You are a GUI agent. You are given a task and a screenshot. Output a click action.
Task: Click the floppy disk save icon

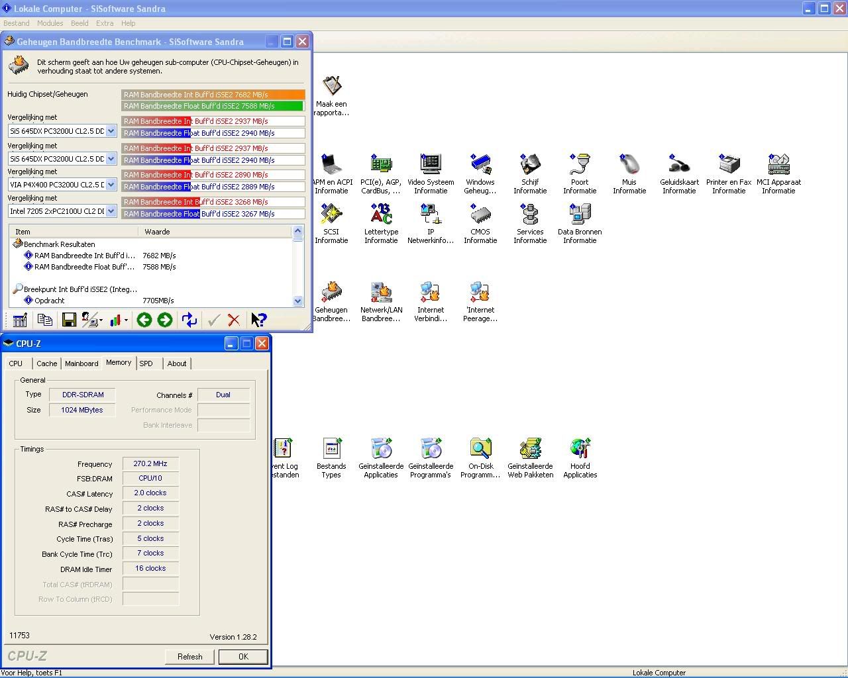pos(69,320)
